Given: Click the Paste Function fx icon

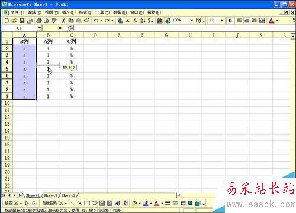Looking at the screenshot, I should click(x=135, y=21).
